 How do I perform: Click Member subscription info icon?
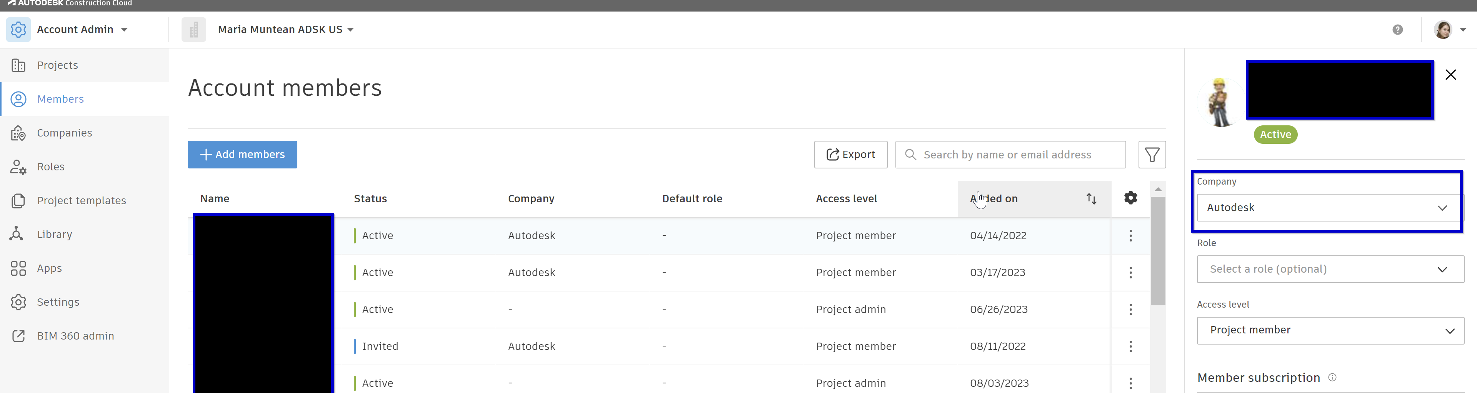point(1332,378)
